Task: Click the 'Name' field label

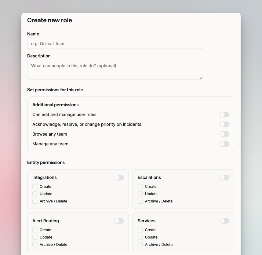Action: click(33, 34)
